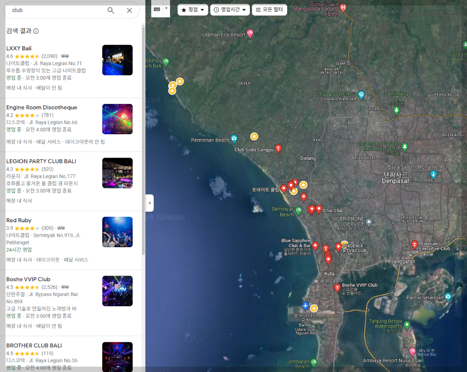
Task: Click the Boshe VVIP Club thumbnail
Action: pos(117,291)
